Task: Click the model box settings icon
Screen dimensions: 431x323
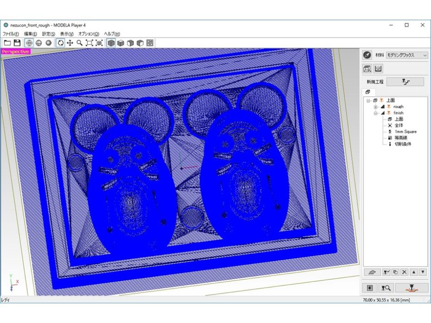Action: (367, 69)
